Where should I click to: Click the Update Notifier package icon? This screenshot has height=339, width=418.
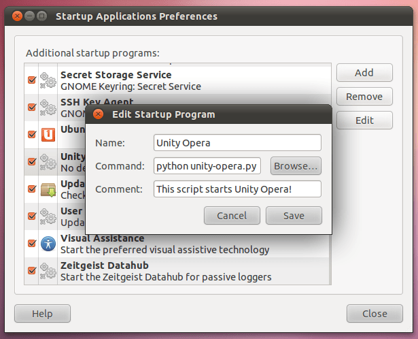(48, 189)
